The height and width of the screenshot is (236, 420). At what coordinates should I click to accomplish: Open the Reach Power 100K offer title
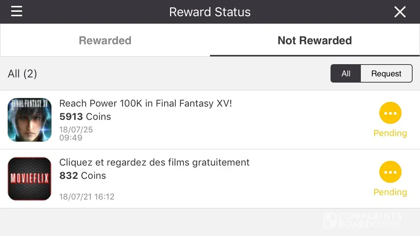[x=146, y=104]
